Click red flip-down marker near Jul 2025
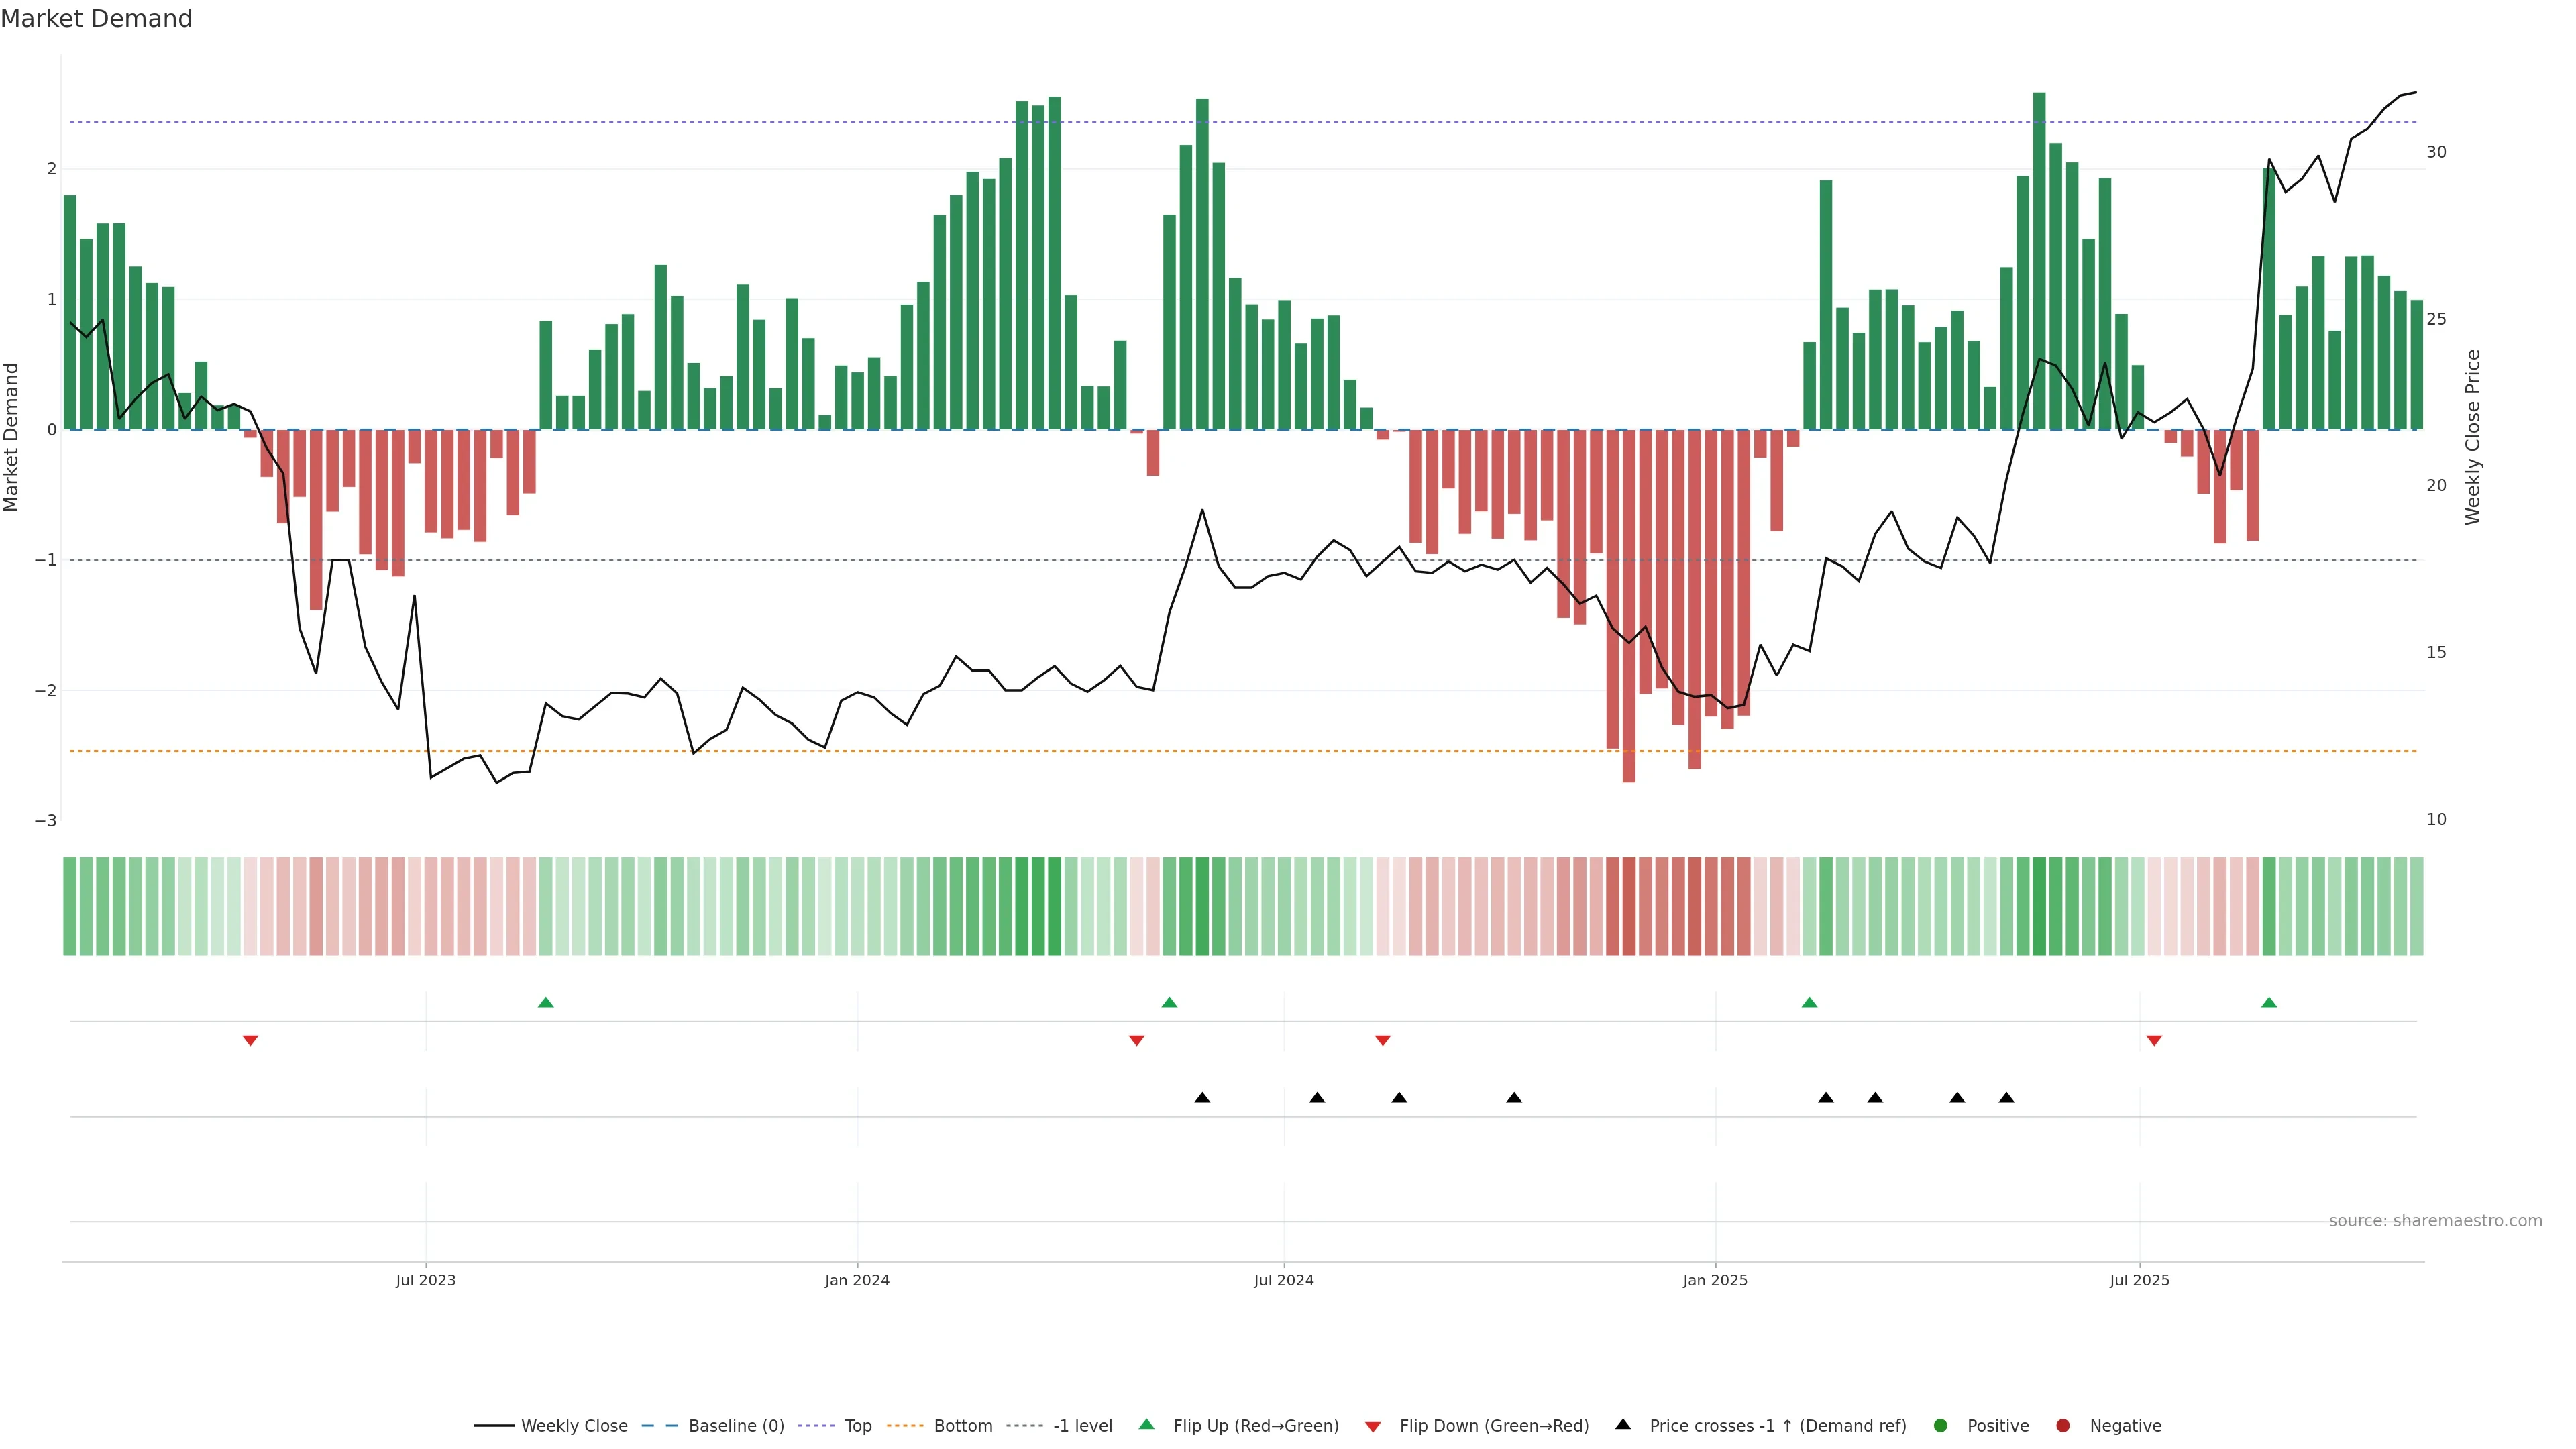 tap(2154, 1041)
